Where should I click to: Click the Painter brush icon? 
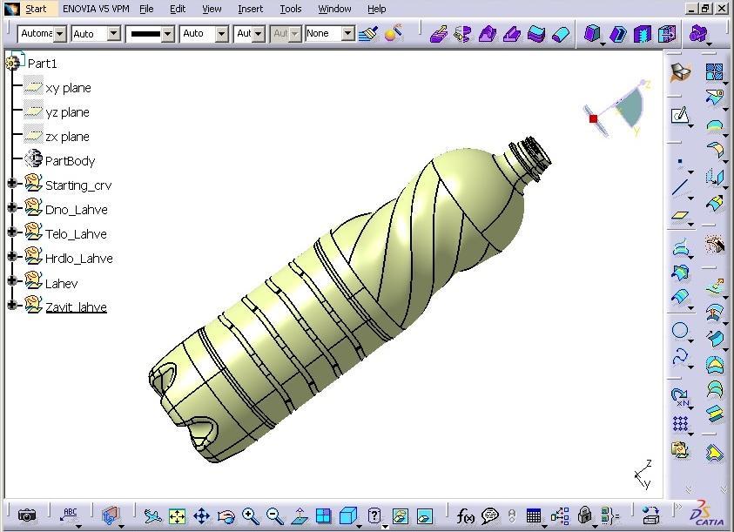pyautogui.click(x=368, y=33)
